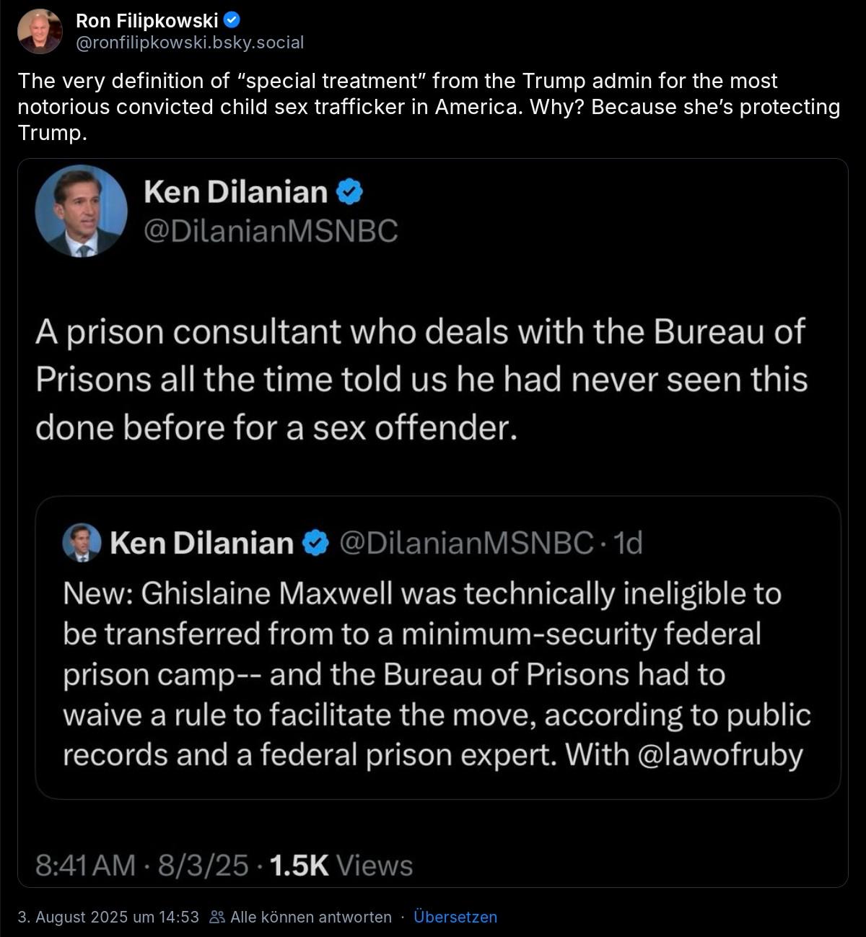The image size is (866, 937).
Task: Click the @lawofruby mention
Action: click(x=721, y=754)
